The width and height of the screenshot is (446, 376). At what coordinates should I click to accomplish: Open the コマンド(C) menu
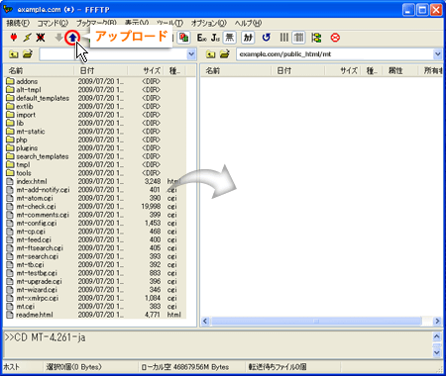click(53, 23)
